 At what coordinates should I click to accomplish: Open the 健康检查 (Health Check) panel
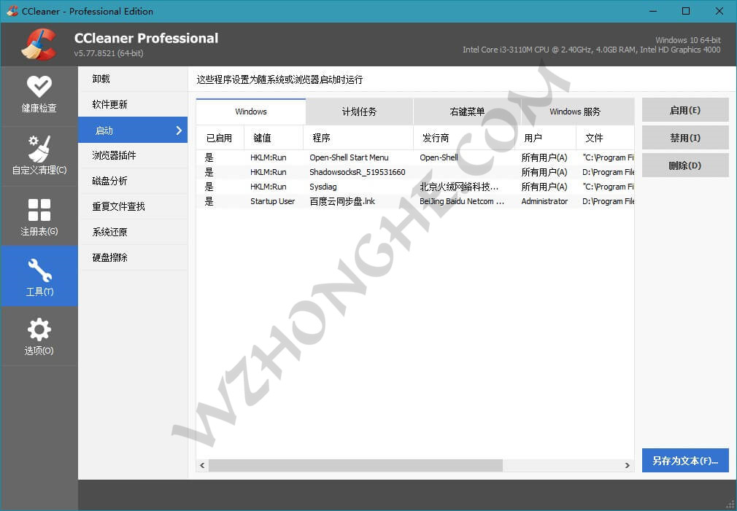point(39,95)
